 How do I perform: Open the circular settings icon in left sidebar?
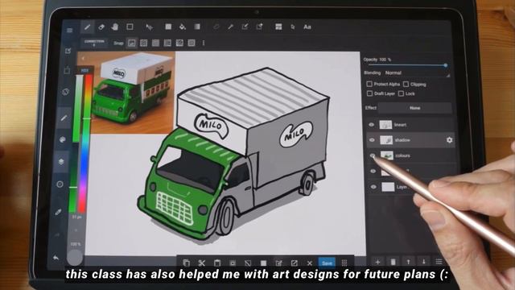(60, 184)
